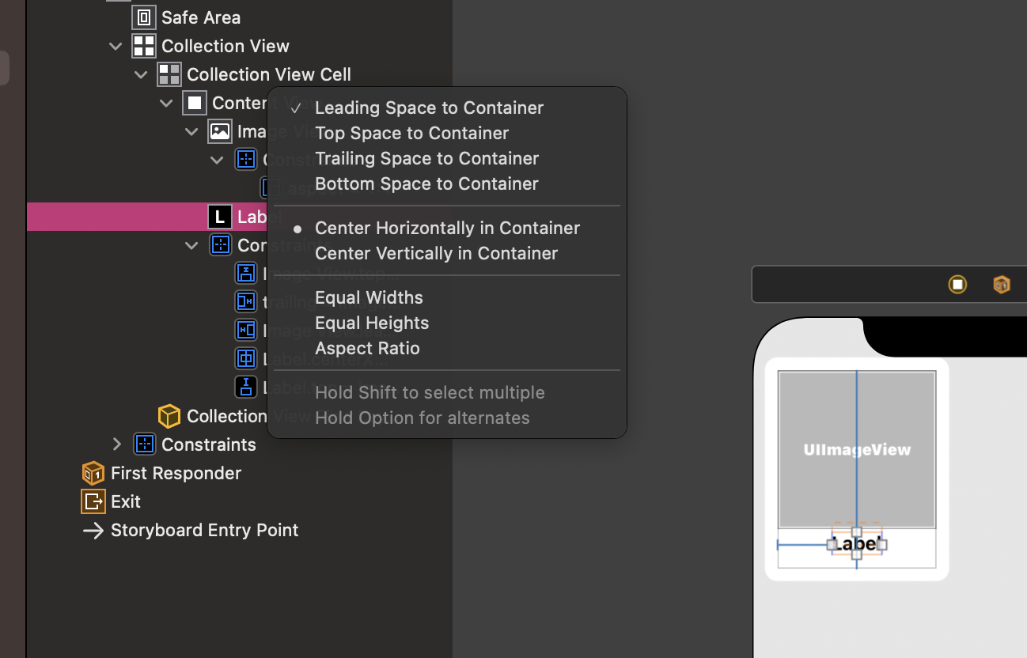Click the Content View Constraints group icon
The height and width of the screenshot is (658, 1027).
point(220,245)
